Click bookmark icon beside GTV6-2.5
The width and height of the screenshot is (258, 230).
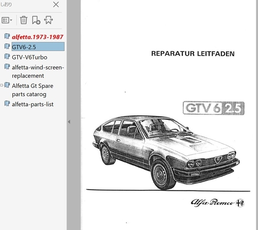click(x=7, y=46)
